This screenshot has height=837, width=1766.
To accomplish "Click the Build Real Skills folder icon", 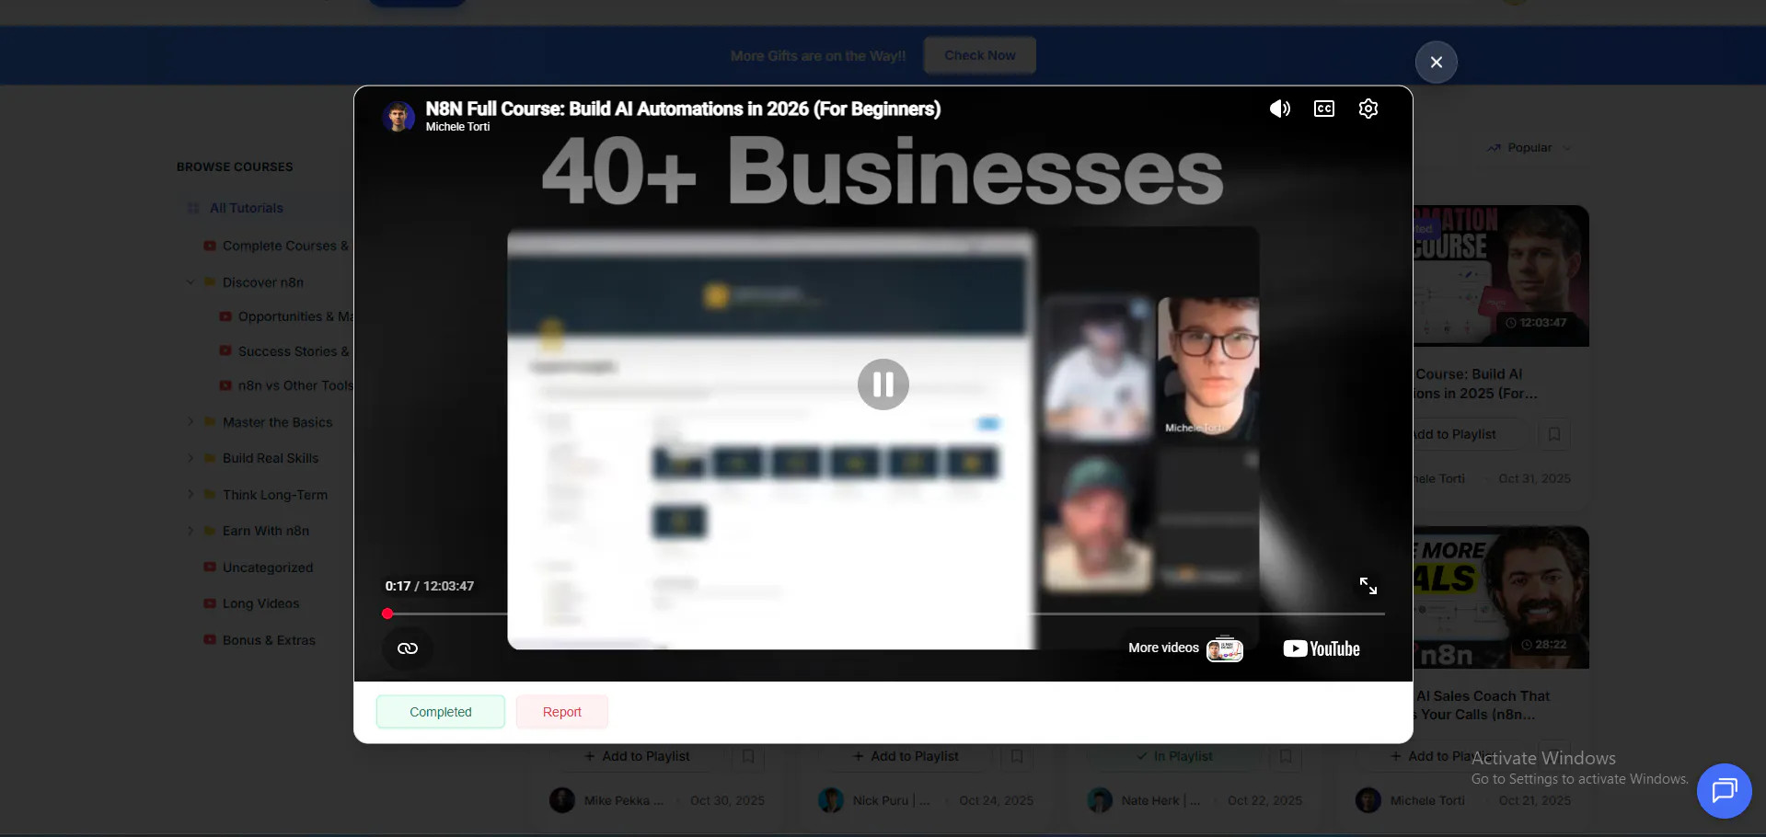I will (x=210, y=458).
